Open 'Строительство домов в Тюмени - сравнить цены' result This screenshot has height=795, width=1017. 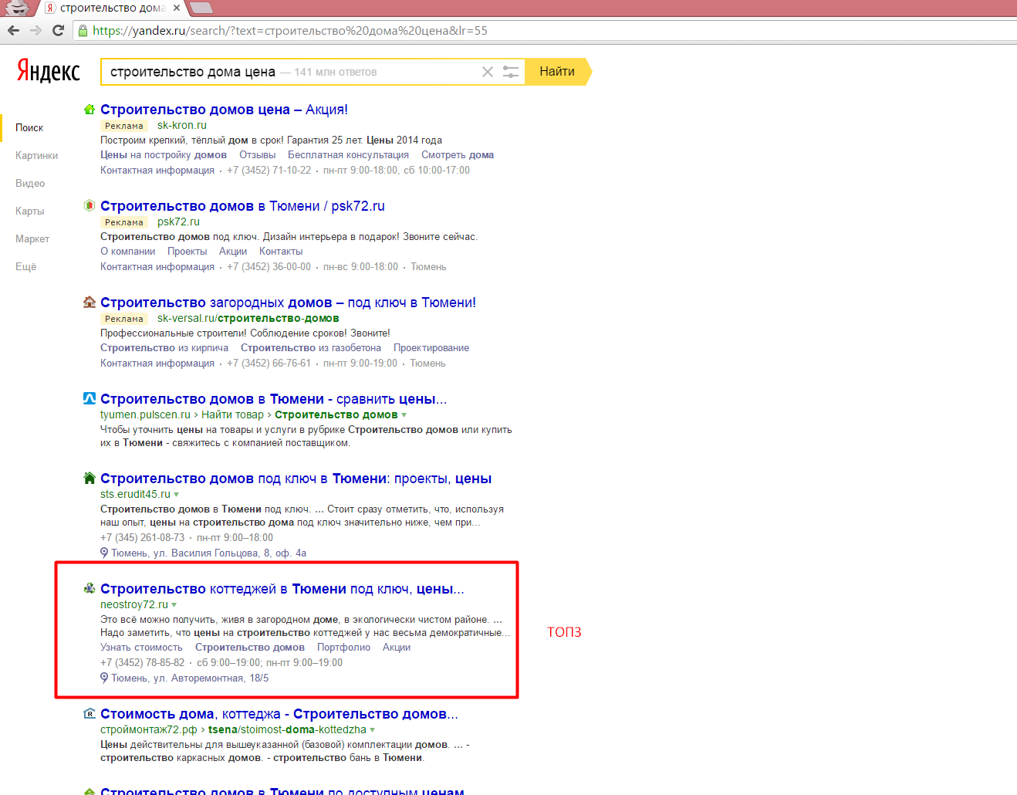point(273,399)
